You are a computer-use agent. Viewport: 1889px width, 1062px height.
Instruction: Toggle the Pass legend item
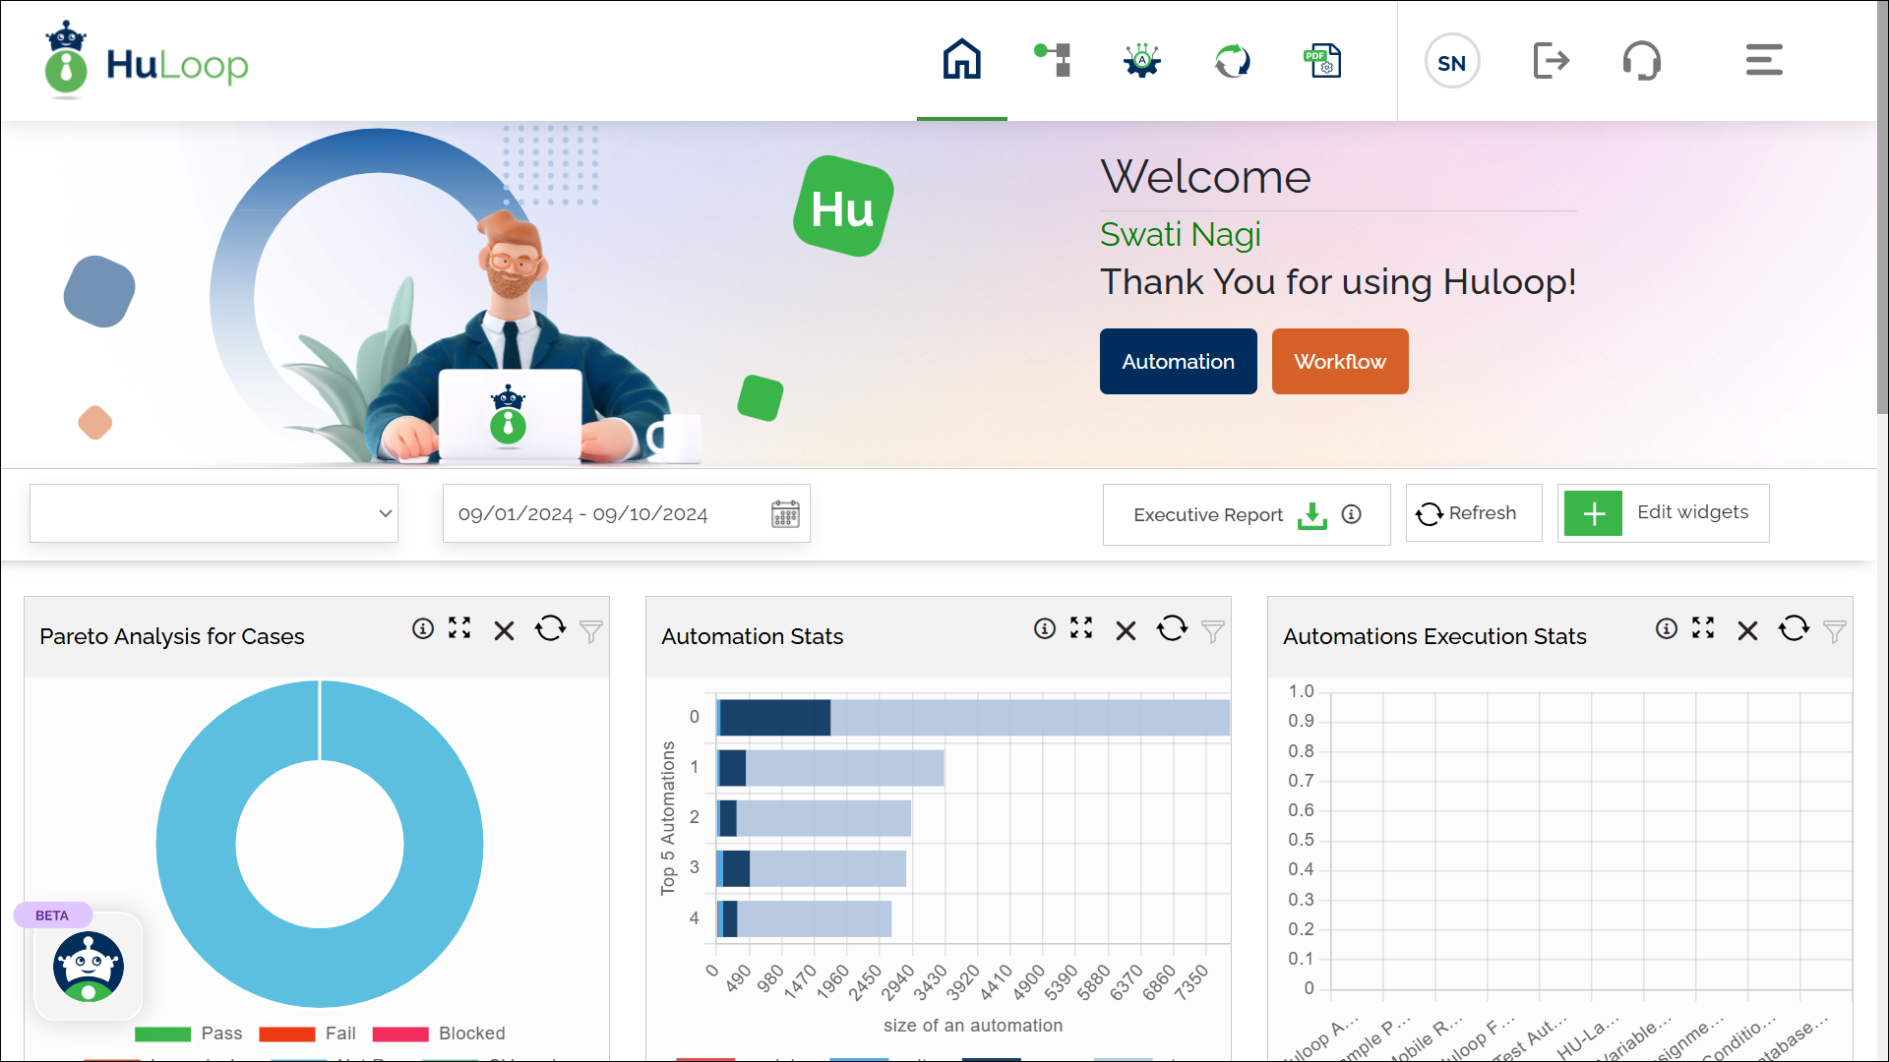[x=189, y=1033]
